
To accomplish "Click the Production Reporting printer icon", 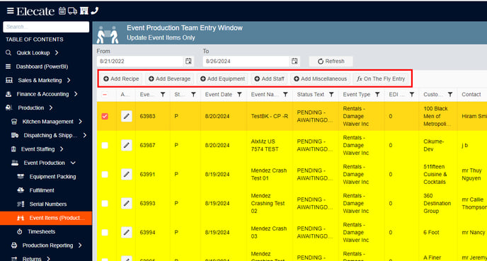I will pyautogui.click(x=14, y=245).
